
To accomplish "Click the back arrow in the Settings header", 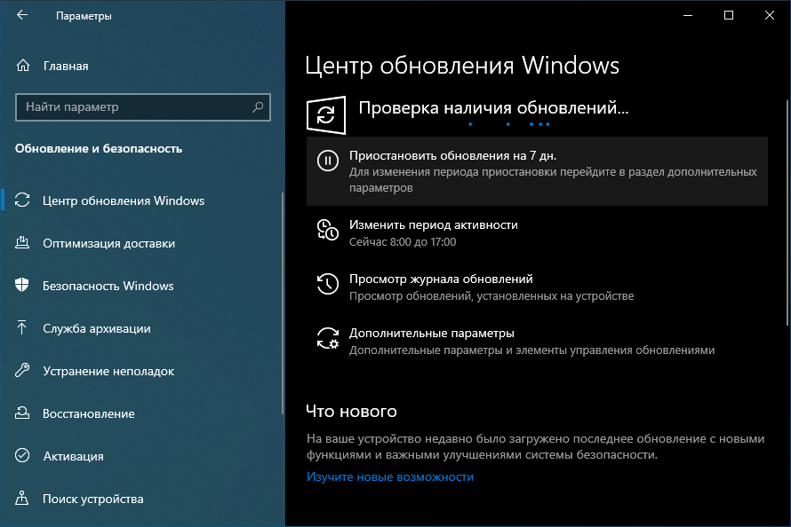I will [22, 15].
